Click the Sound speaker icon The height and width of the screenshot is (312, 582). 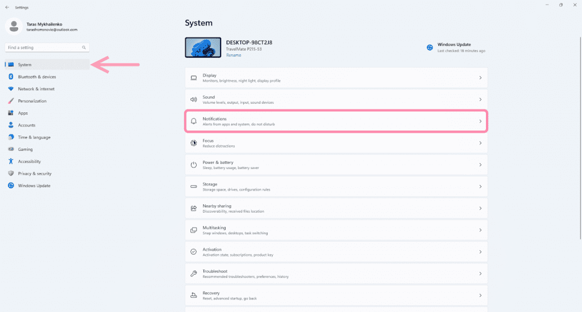point(193,99)
